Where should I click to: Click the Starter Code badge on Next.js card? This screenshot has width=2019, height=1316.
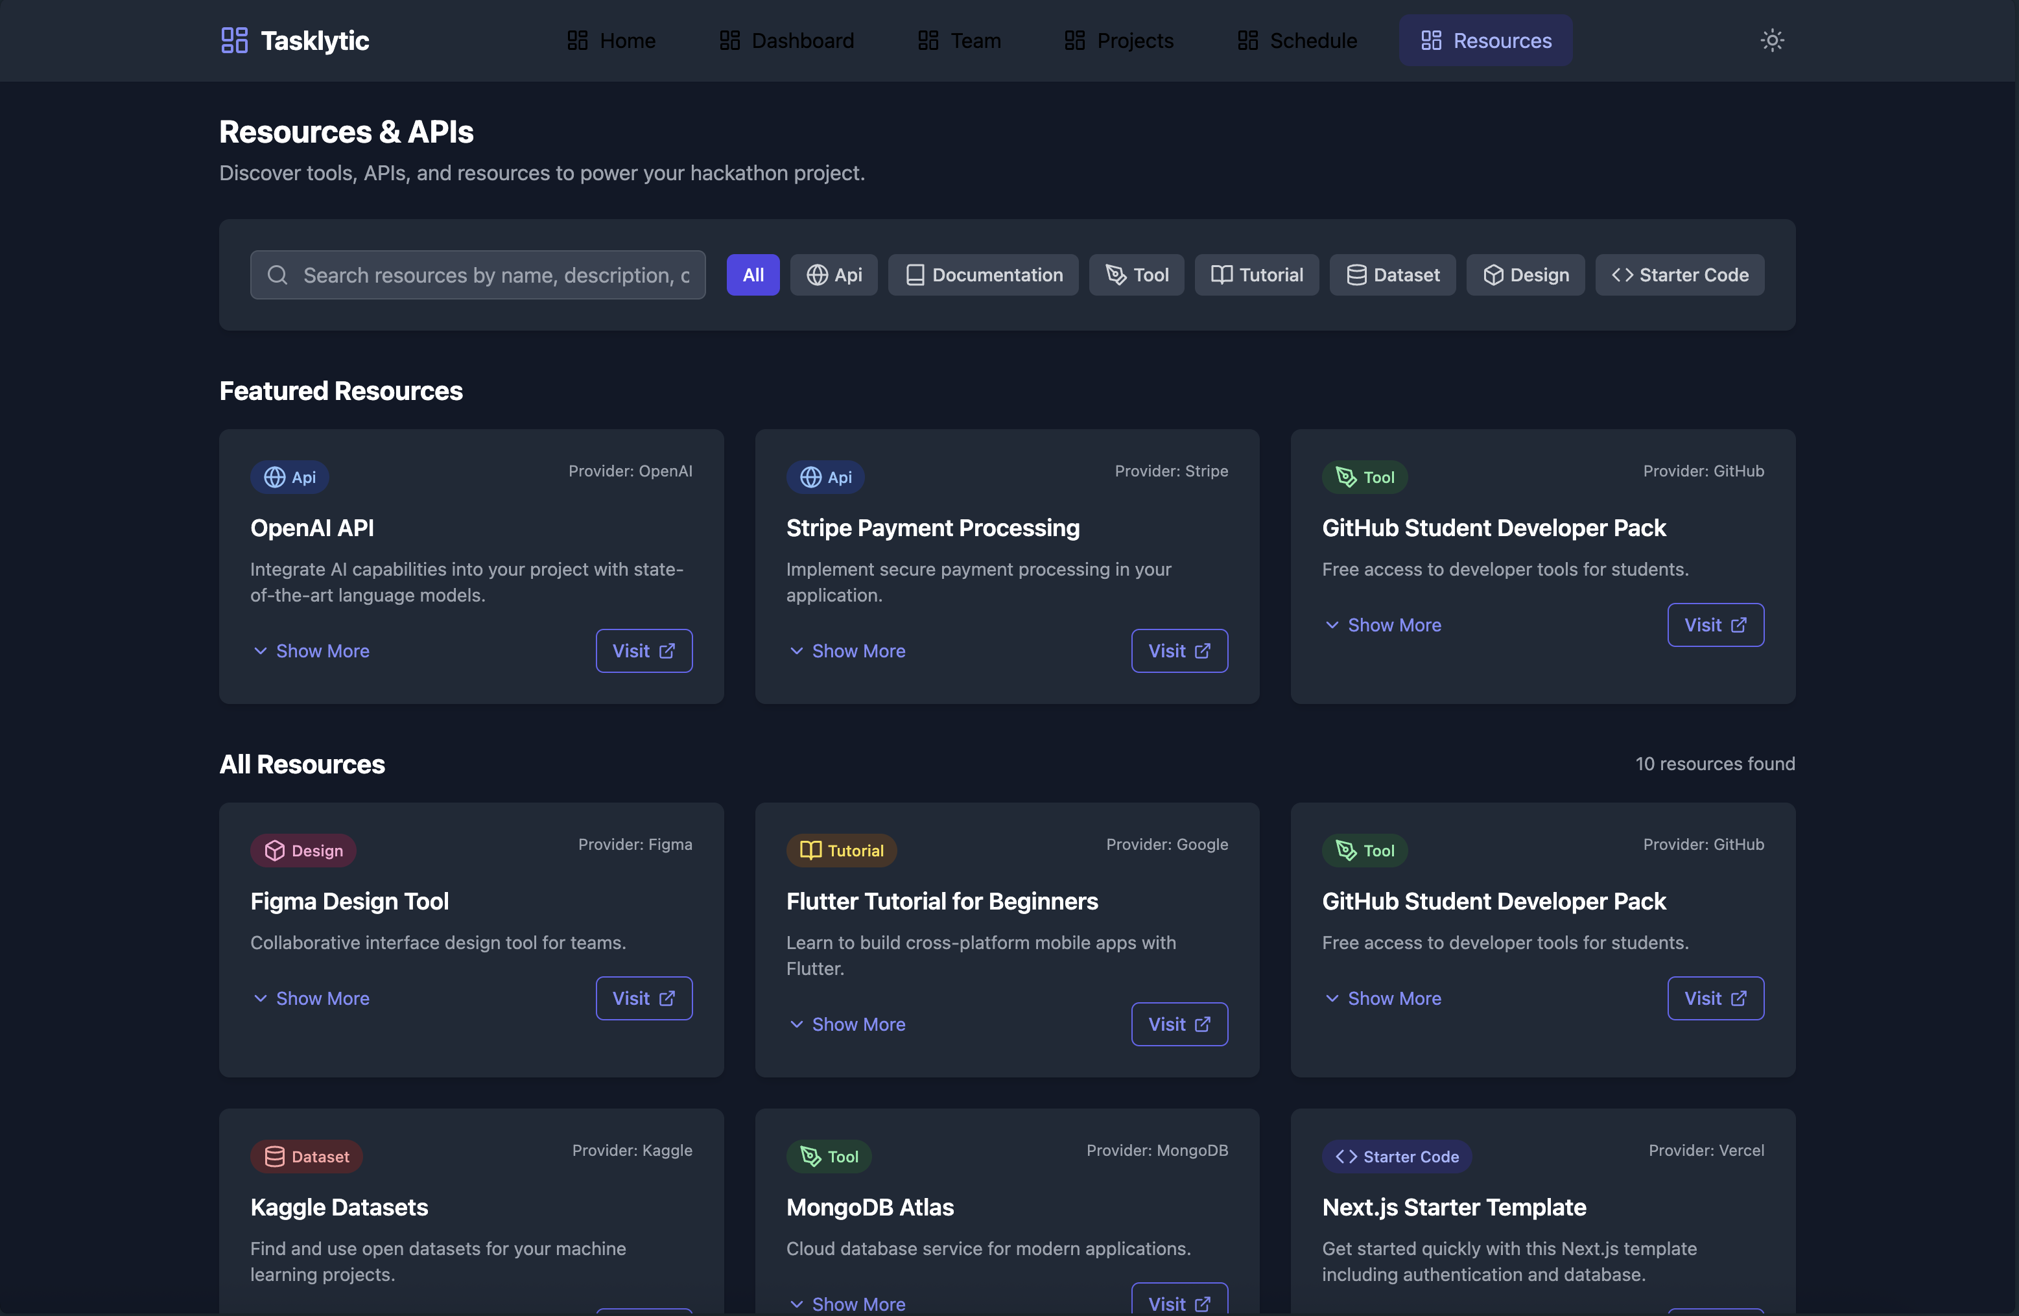pos(1397,1157)
